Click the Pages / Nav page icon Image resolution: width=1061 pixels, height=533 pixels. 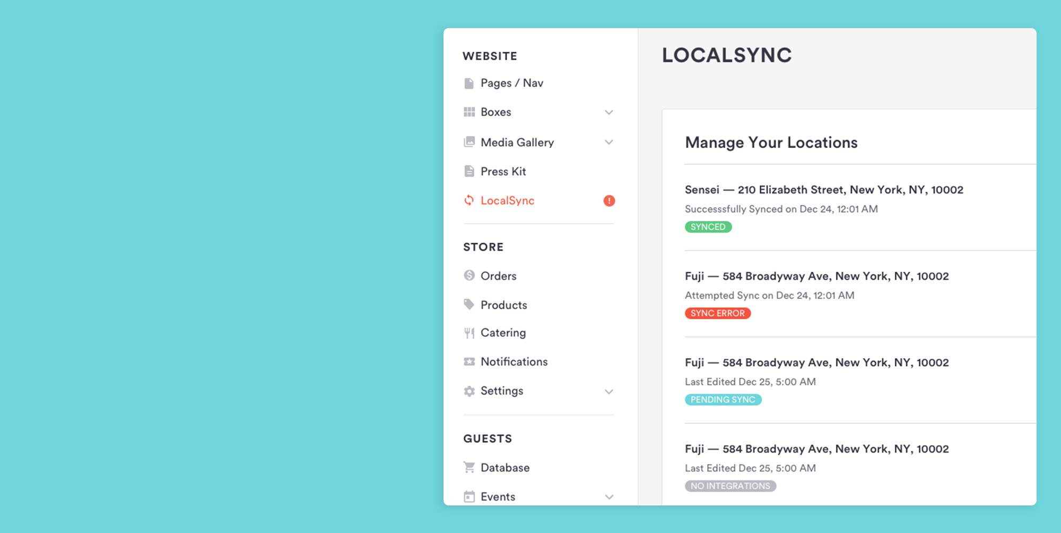469,83
